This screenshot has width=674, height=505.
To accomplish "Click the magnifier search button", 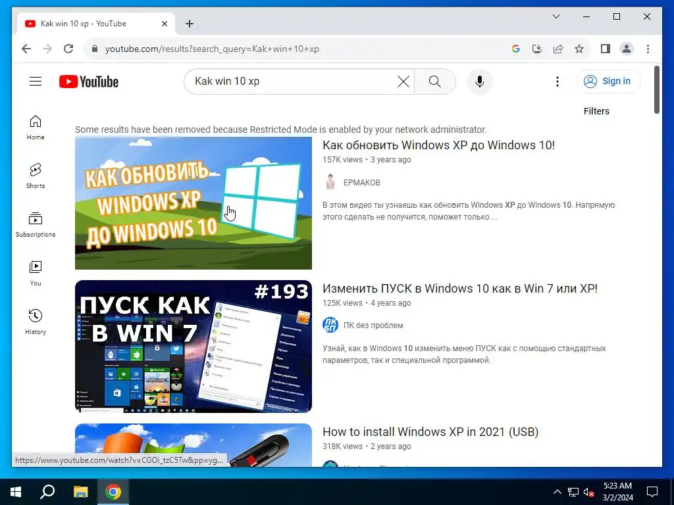I will coord(434,81).
